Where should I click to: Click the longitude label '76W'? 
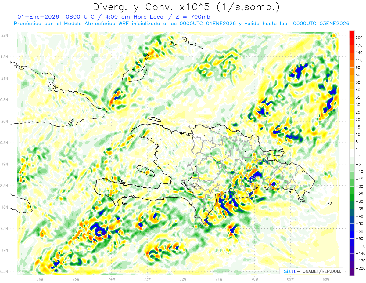click(x=40, y=279)
